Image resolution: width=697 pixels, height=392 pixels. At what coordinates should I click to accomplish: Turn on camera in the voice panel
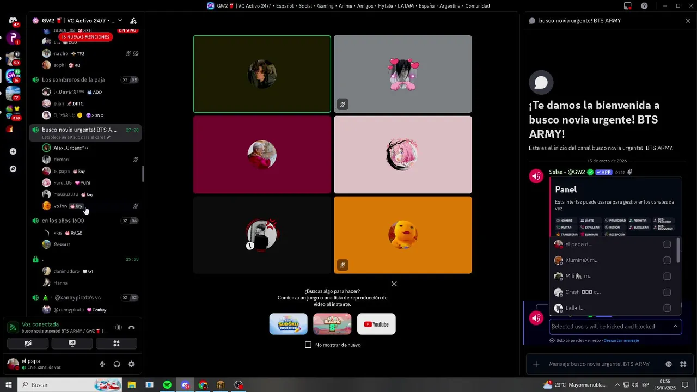coord(28,344)
